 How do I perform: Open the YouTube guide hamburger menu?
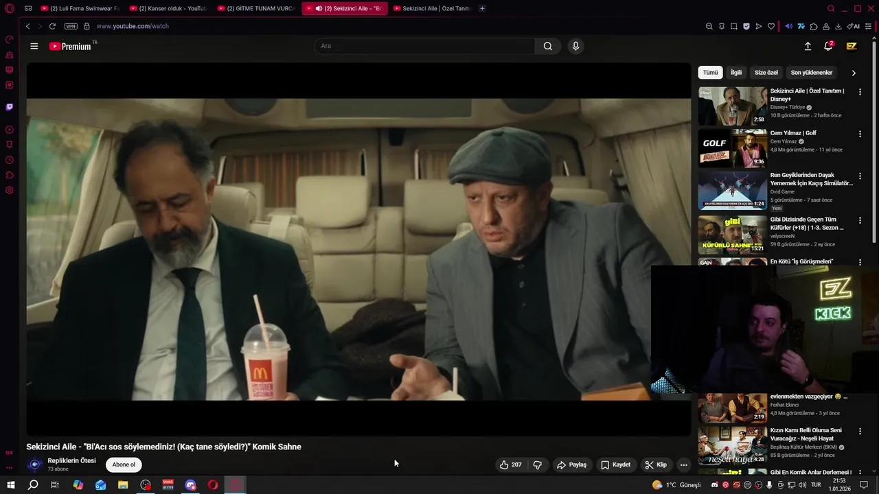34,46
